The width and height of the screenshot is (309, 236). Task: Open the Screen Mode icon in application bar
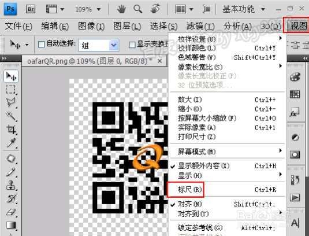click(x=207, y=9)
